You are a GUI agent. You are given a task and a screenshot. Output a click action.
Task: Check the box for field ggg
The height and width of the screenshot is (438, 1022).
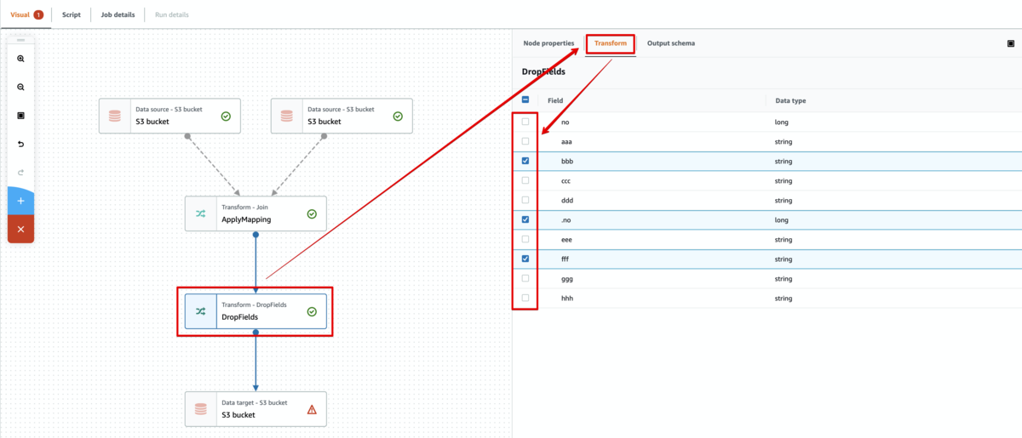tap(525, 278)
